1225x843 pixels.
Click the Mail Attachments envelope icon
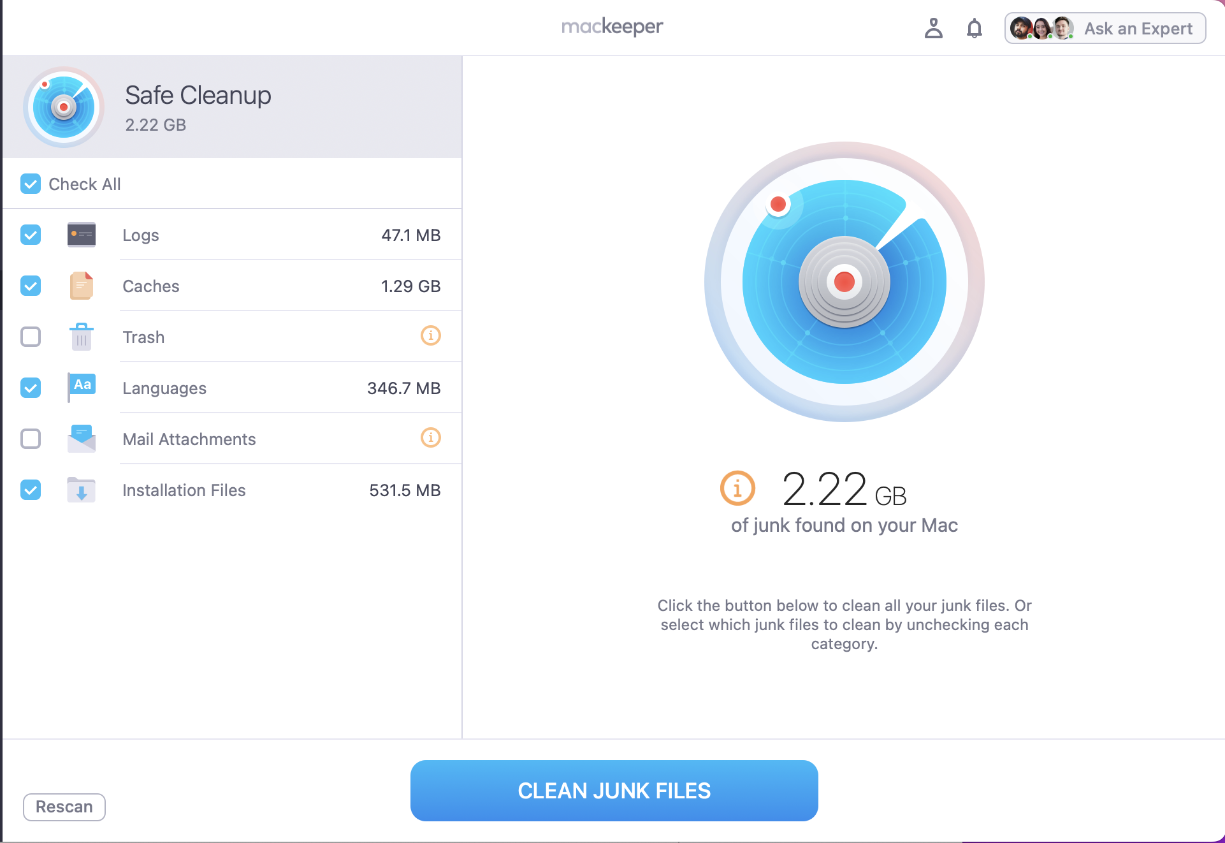coord(81,439)
